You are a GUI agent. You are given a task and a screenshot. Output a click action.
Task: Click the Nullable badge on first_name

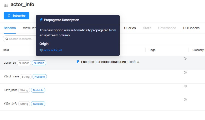tap(40, 77)
